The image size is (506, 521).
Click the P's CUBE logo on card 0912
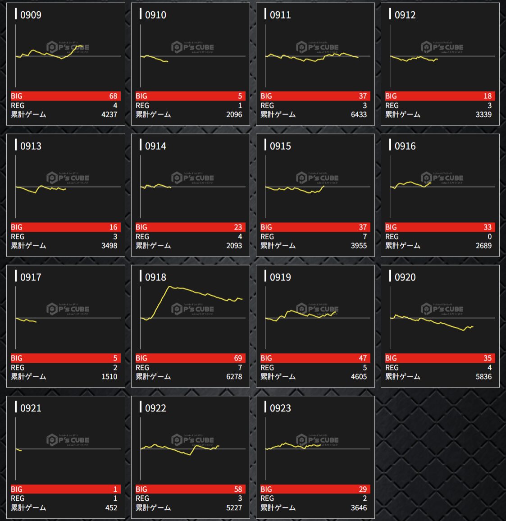442,47
